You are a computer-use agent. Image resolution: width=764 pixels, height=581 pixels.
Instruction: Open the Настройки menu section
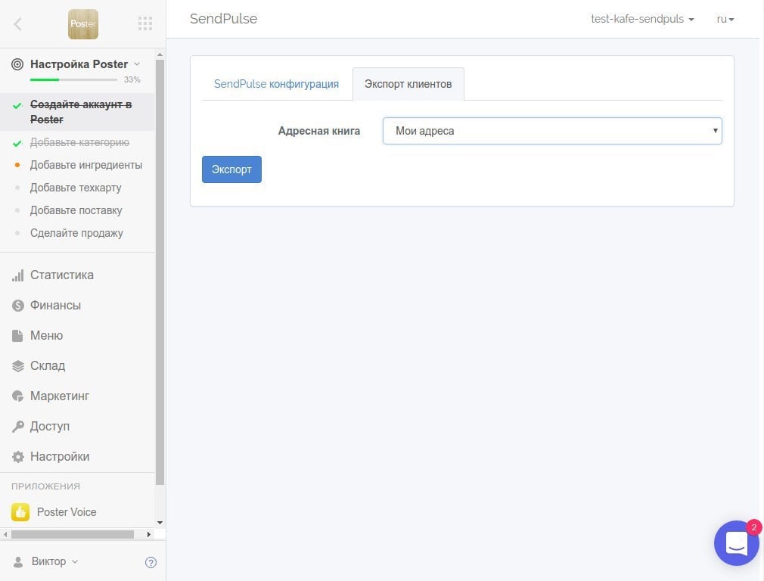(x=60, y=456)
